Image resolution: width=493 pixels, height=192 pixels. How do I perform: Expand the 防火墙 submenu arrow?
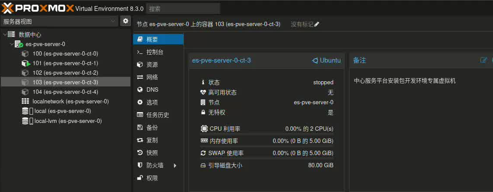click(175, 166)
